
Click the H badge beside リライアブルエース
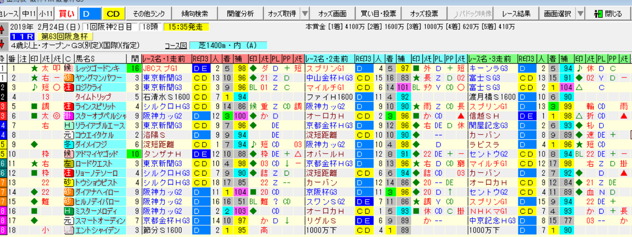pos(68,125)
